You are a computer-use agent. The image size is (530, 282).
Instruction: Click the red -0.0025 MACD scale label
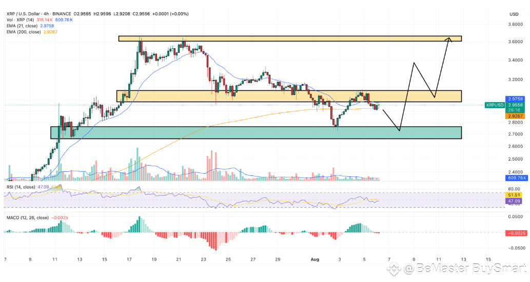(x=516, y=233)
